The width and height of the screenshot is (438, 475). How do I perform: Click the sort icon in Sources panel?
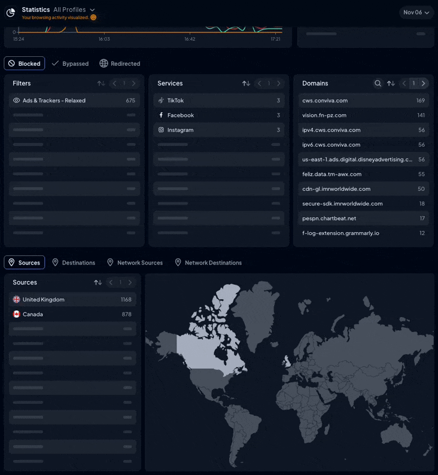point(98,282)
